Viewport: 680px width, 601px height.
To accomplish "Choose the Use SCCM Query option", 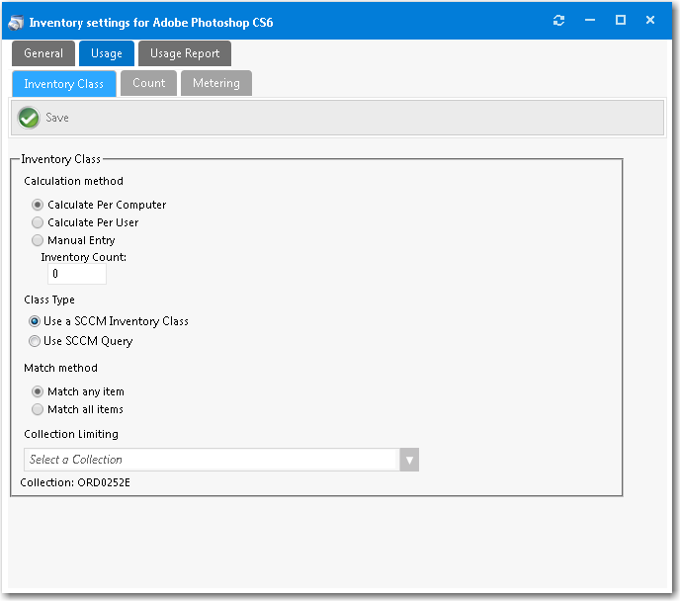I will (36, 341).
